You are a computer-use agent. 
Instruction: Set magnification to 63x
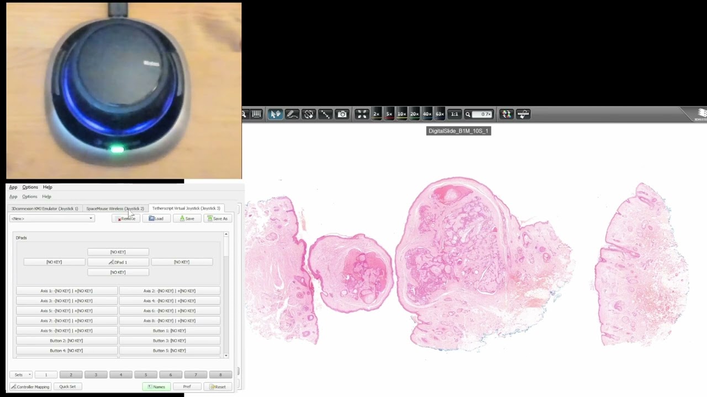[x=440, y=114]
